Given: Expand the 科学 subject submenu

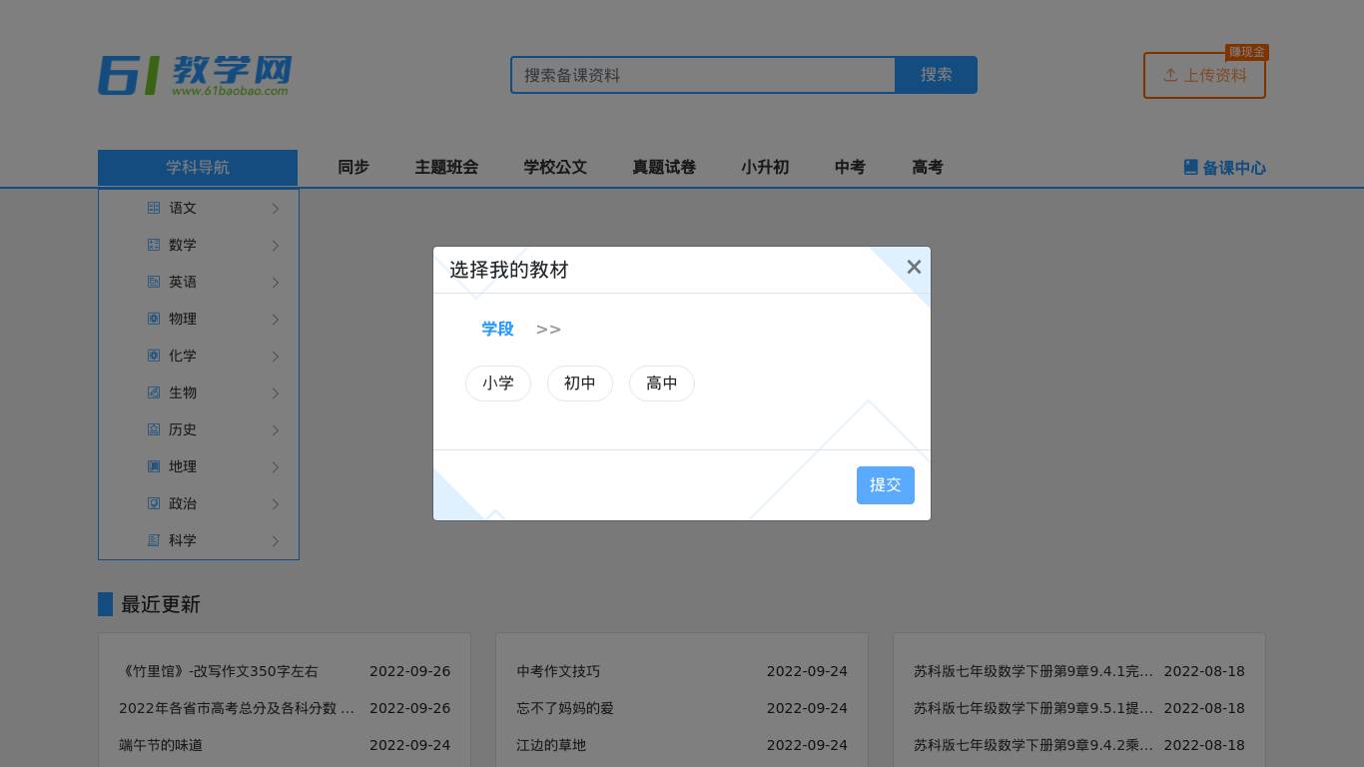Looking at the screenshot, I should (x=276, y=541).
